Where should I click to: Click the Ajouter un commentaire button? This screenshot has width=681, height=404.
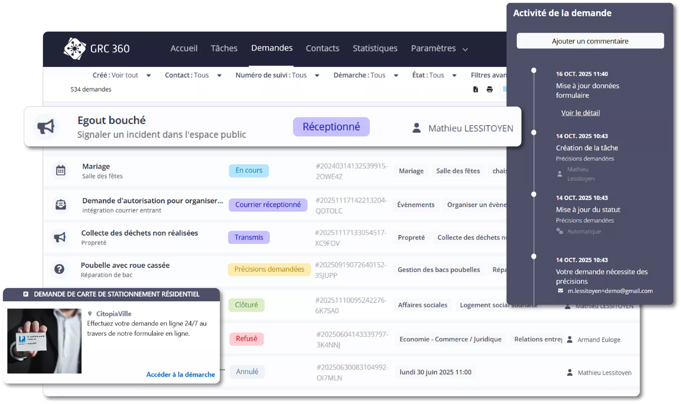pyautogui.click(x=590, y=40)
